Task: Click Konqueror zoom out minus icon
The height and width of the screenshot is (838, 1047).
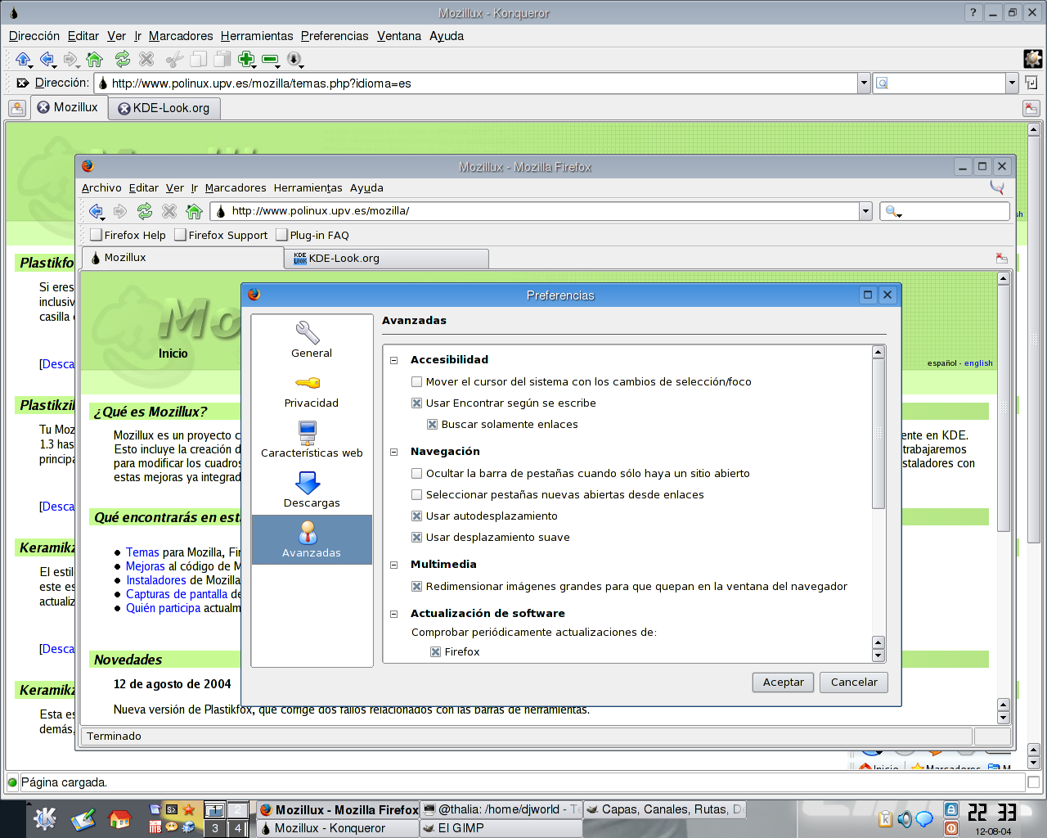Action: [270, 60]
